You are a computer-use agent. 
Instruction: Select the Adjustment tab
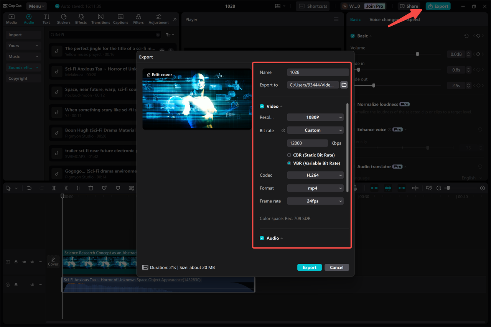(x=158, y=19)
